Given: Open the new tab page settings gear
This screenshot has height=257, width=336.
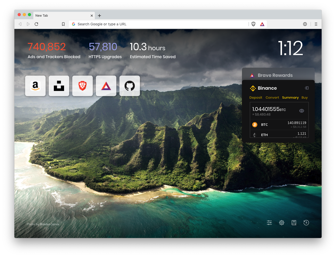Looking at the screenshot, I should (282, 223).
